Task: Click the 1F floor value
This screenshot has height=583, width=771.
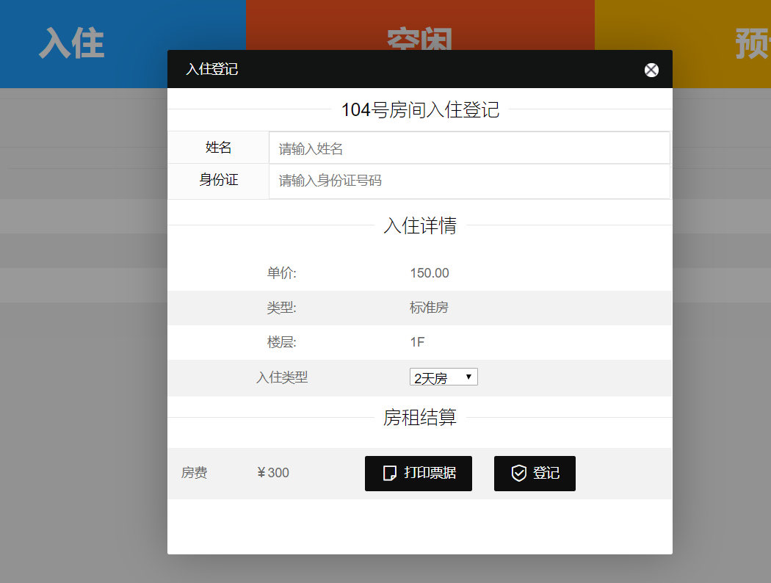Action: tap(417, 342)
